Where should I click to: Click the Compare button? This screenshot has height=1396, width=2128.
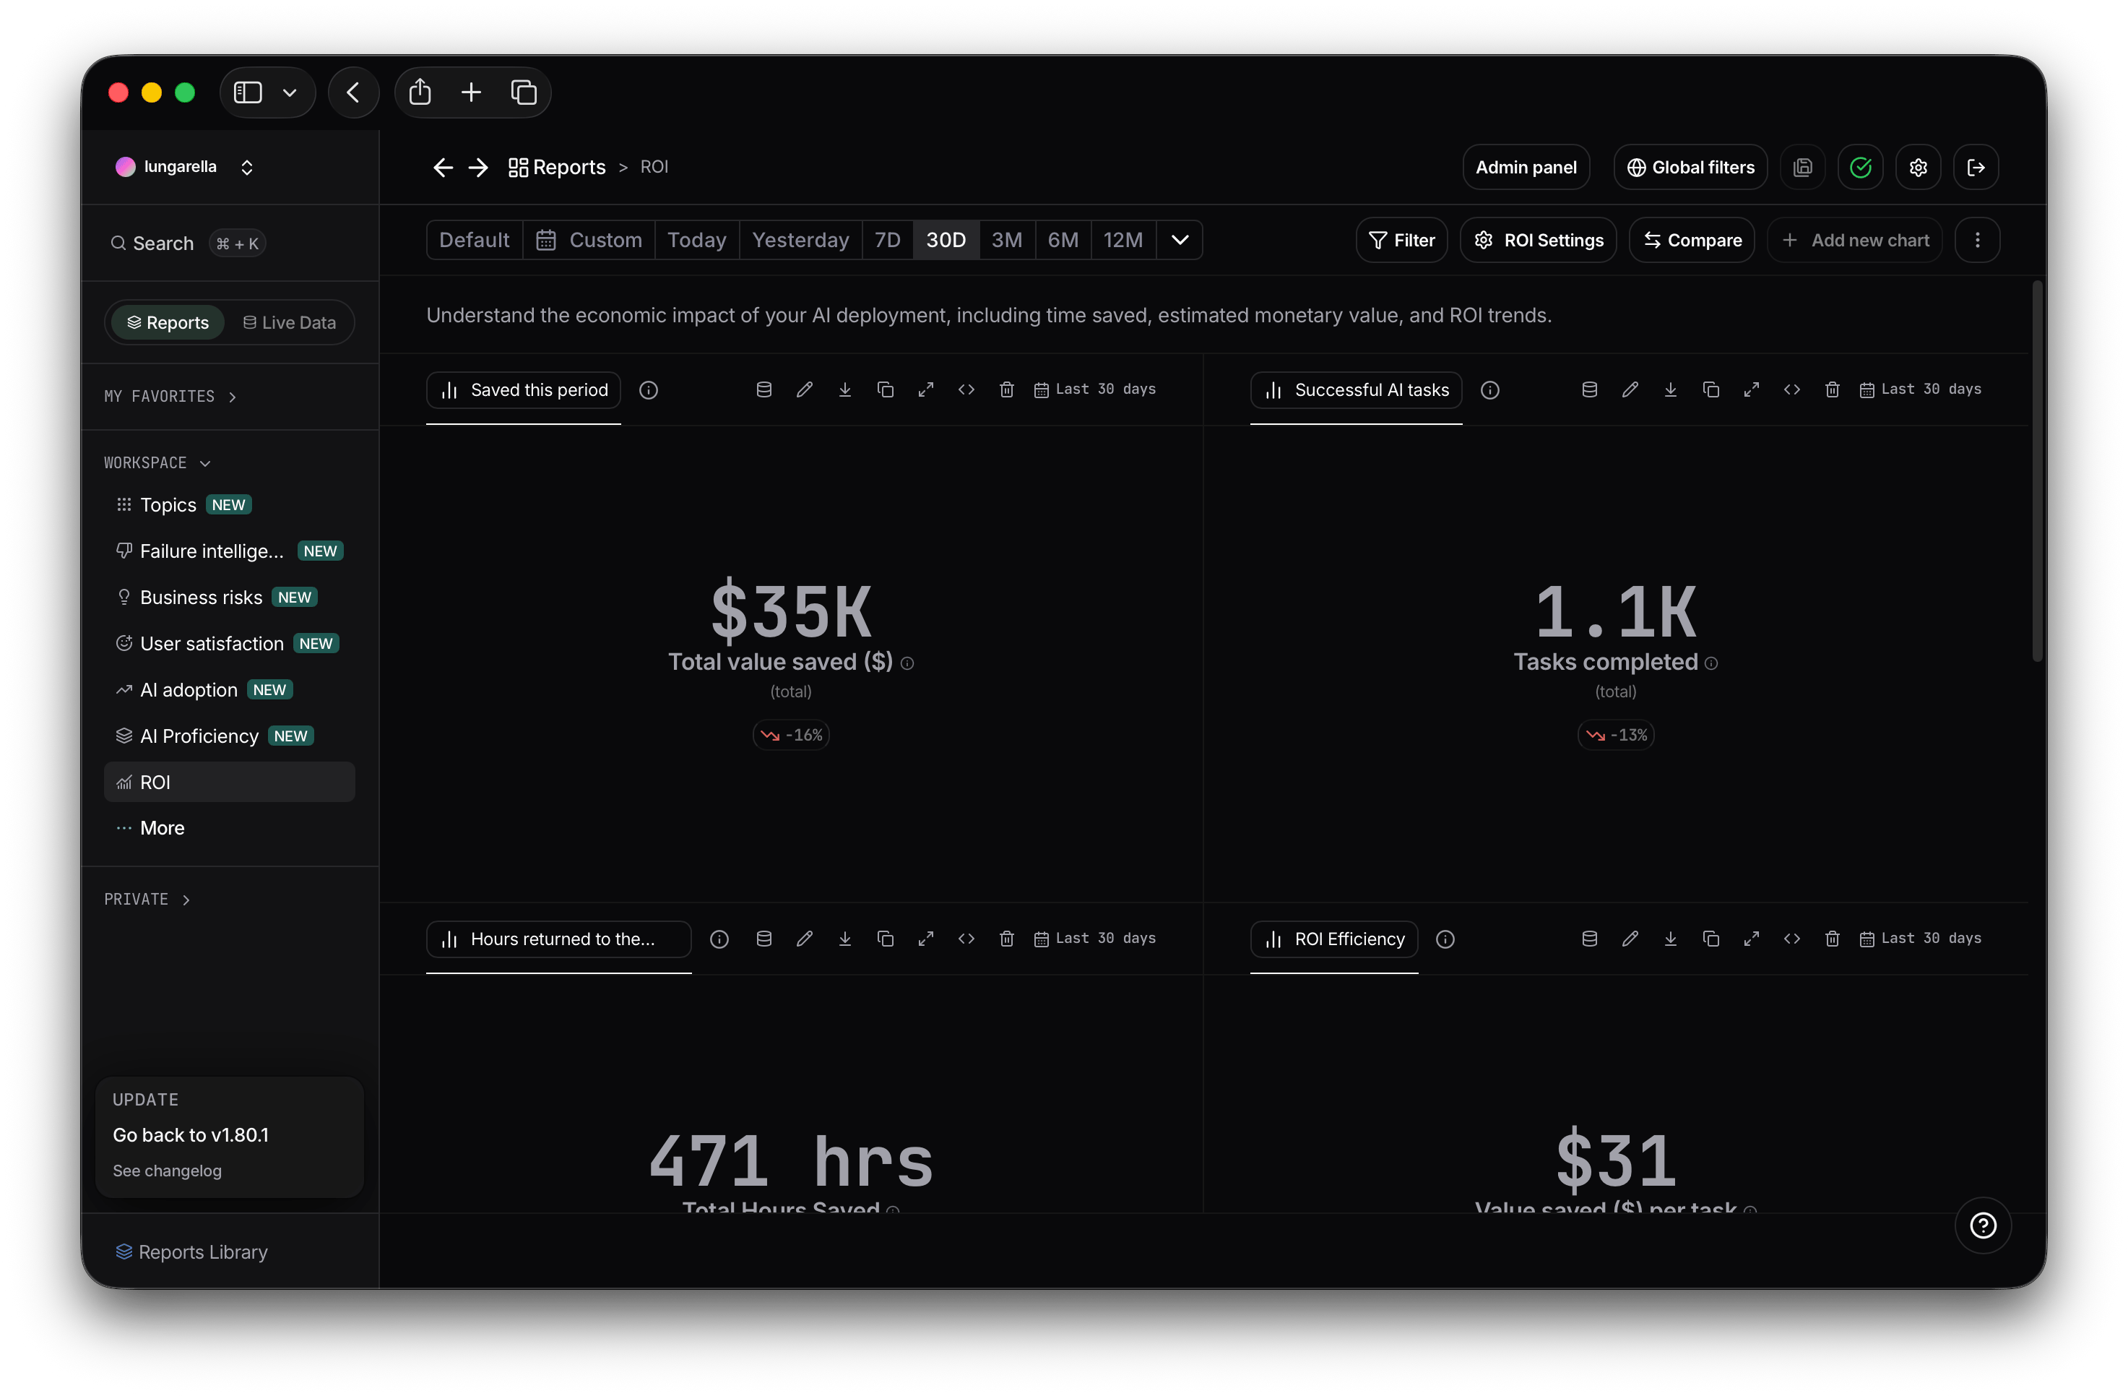1692,240
